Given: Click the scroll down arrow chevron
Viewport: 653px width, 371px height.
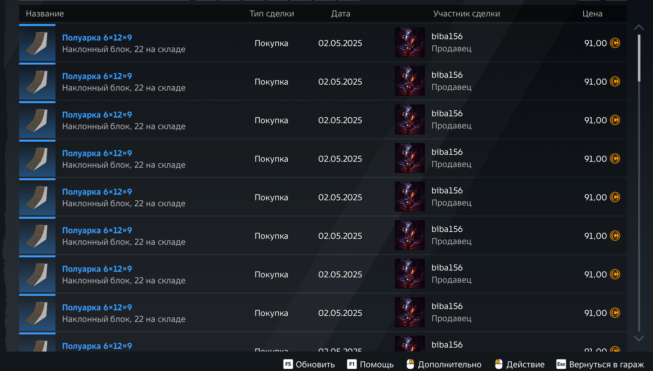Looking at the screenshot, I should coord(639,338).
